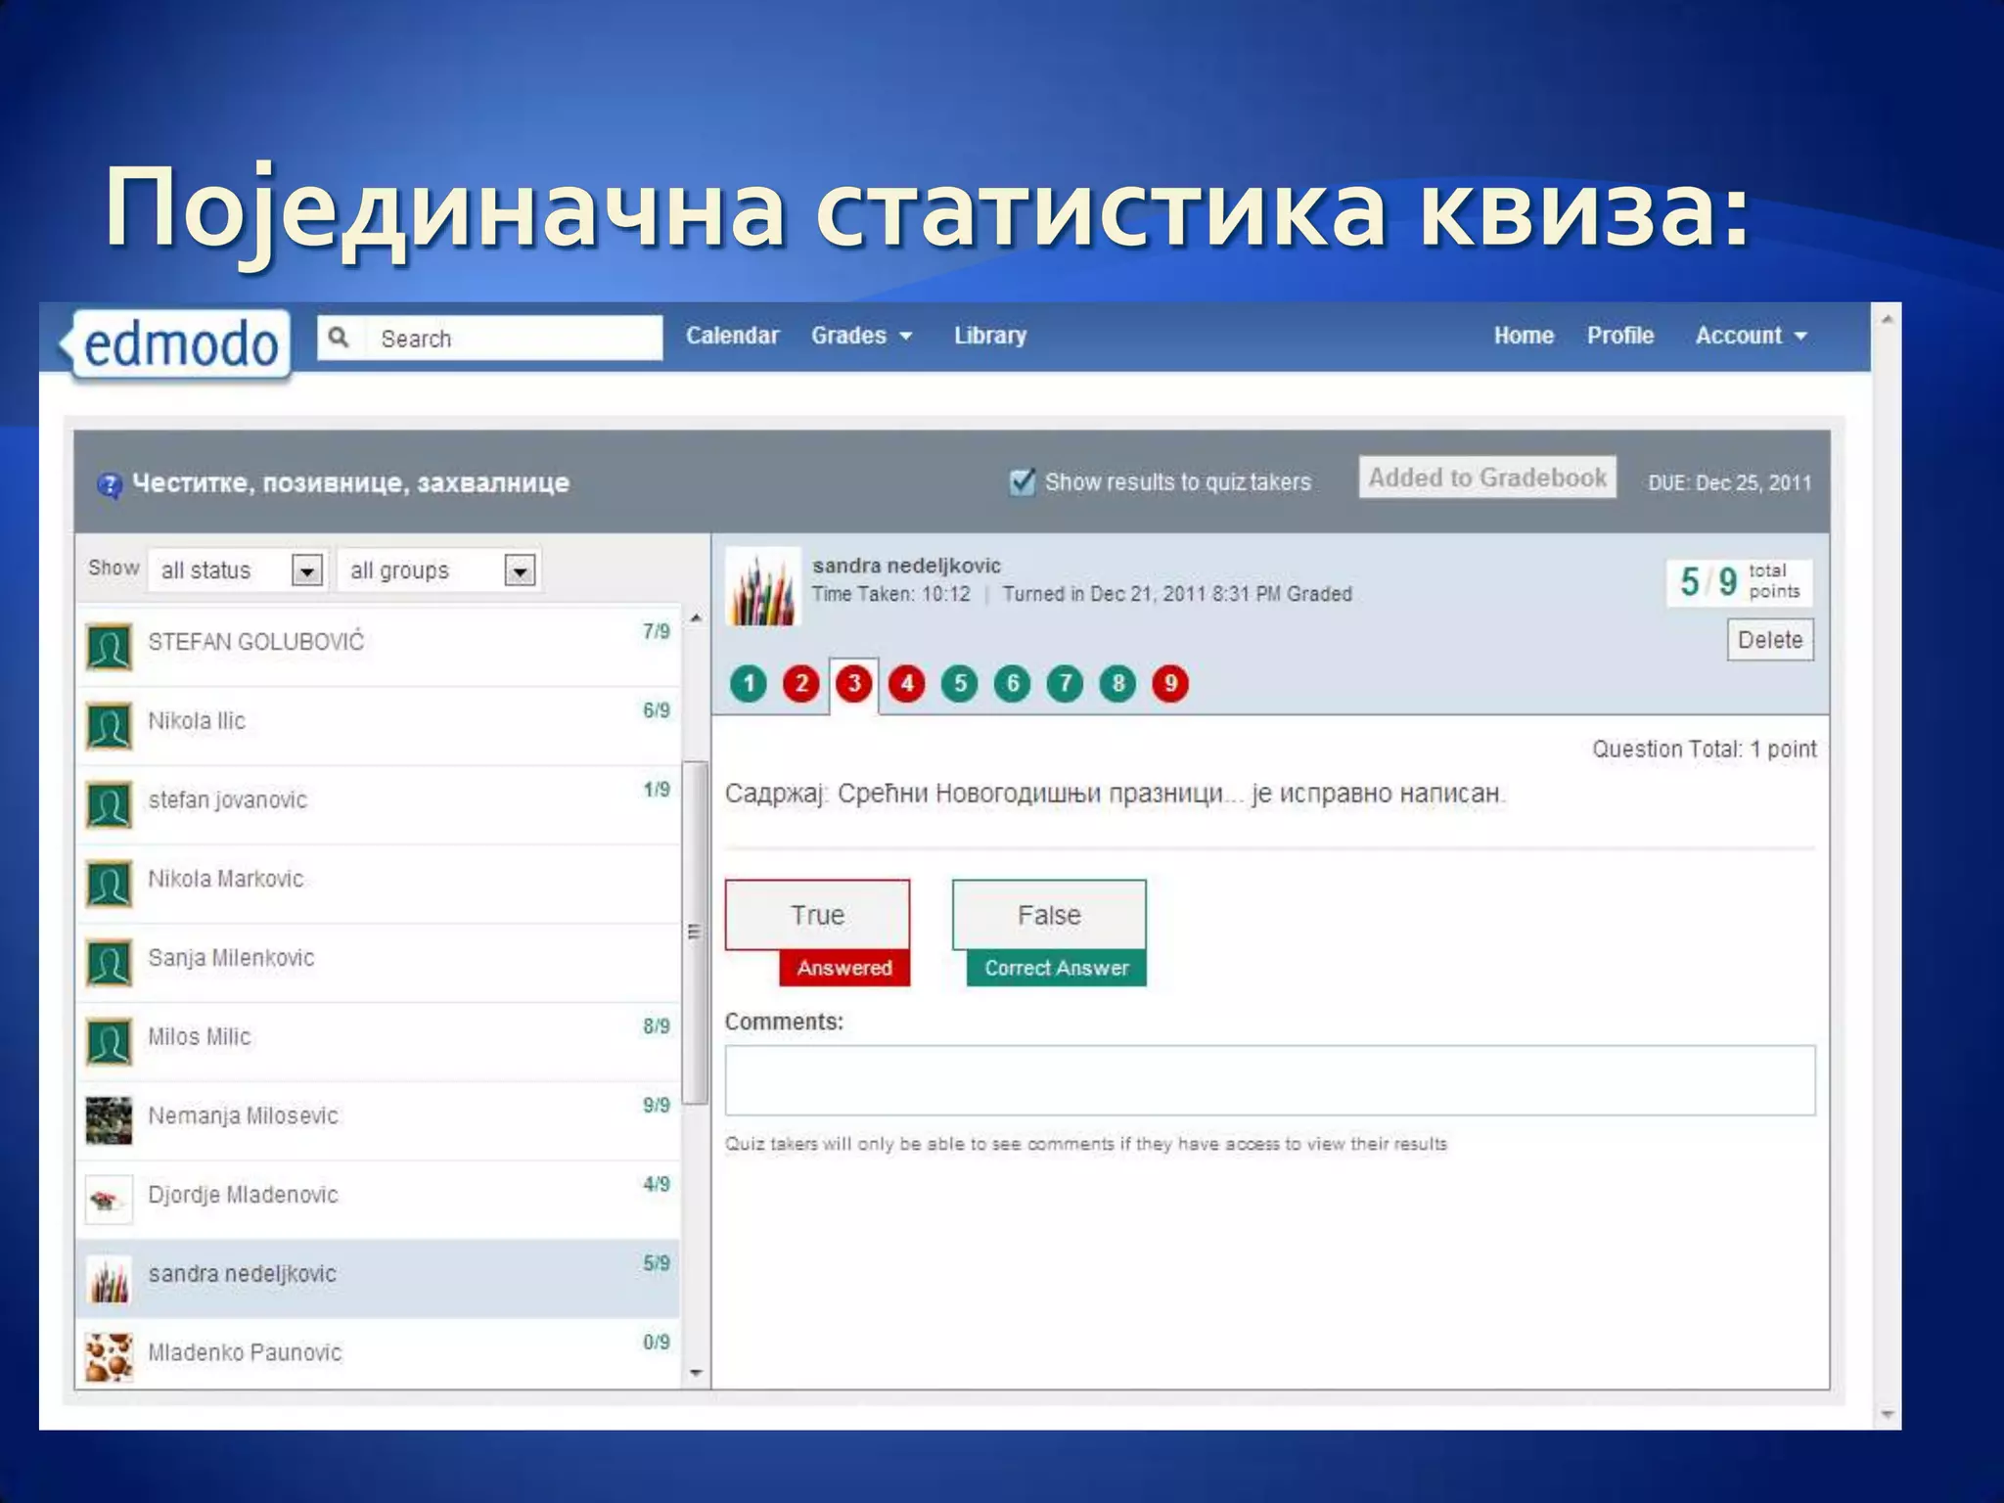Expand the all groups dropdown
The image size is (2004, 1503).
click(x=520, y=570)
